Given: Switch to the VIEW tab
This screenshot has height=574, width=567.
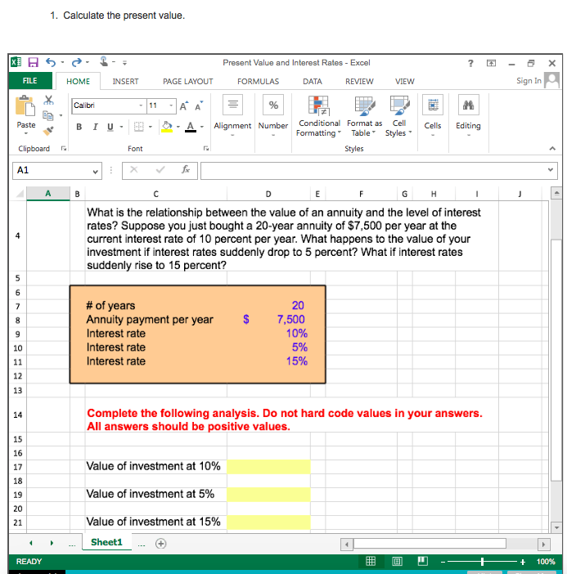Looking at the screenshot, I should [x=405, y=81].
